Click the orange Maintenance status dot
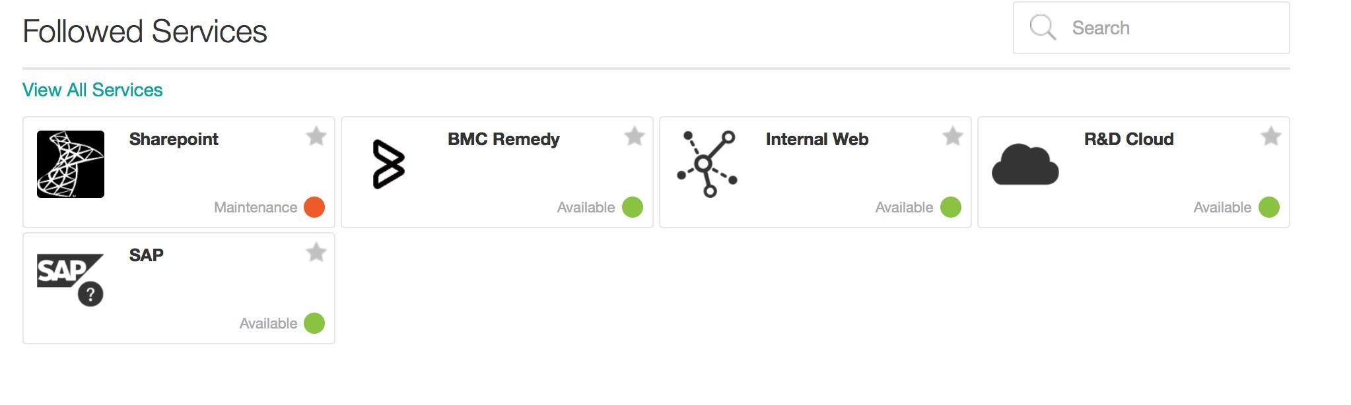 pos(314,207)
